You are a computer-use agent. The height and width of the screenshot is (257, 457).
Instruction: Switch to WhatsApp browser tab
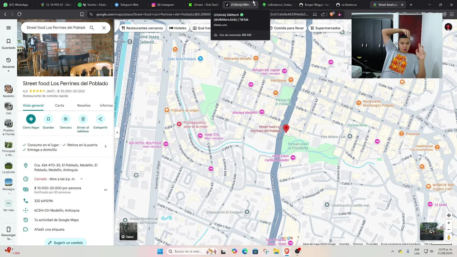click(x=19, y=5)
